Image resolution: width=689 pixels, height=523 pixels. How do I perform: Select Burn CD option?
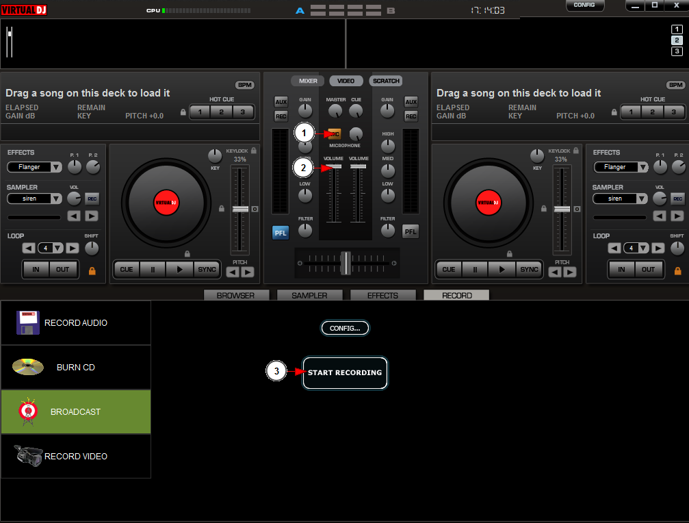[75, 367]
